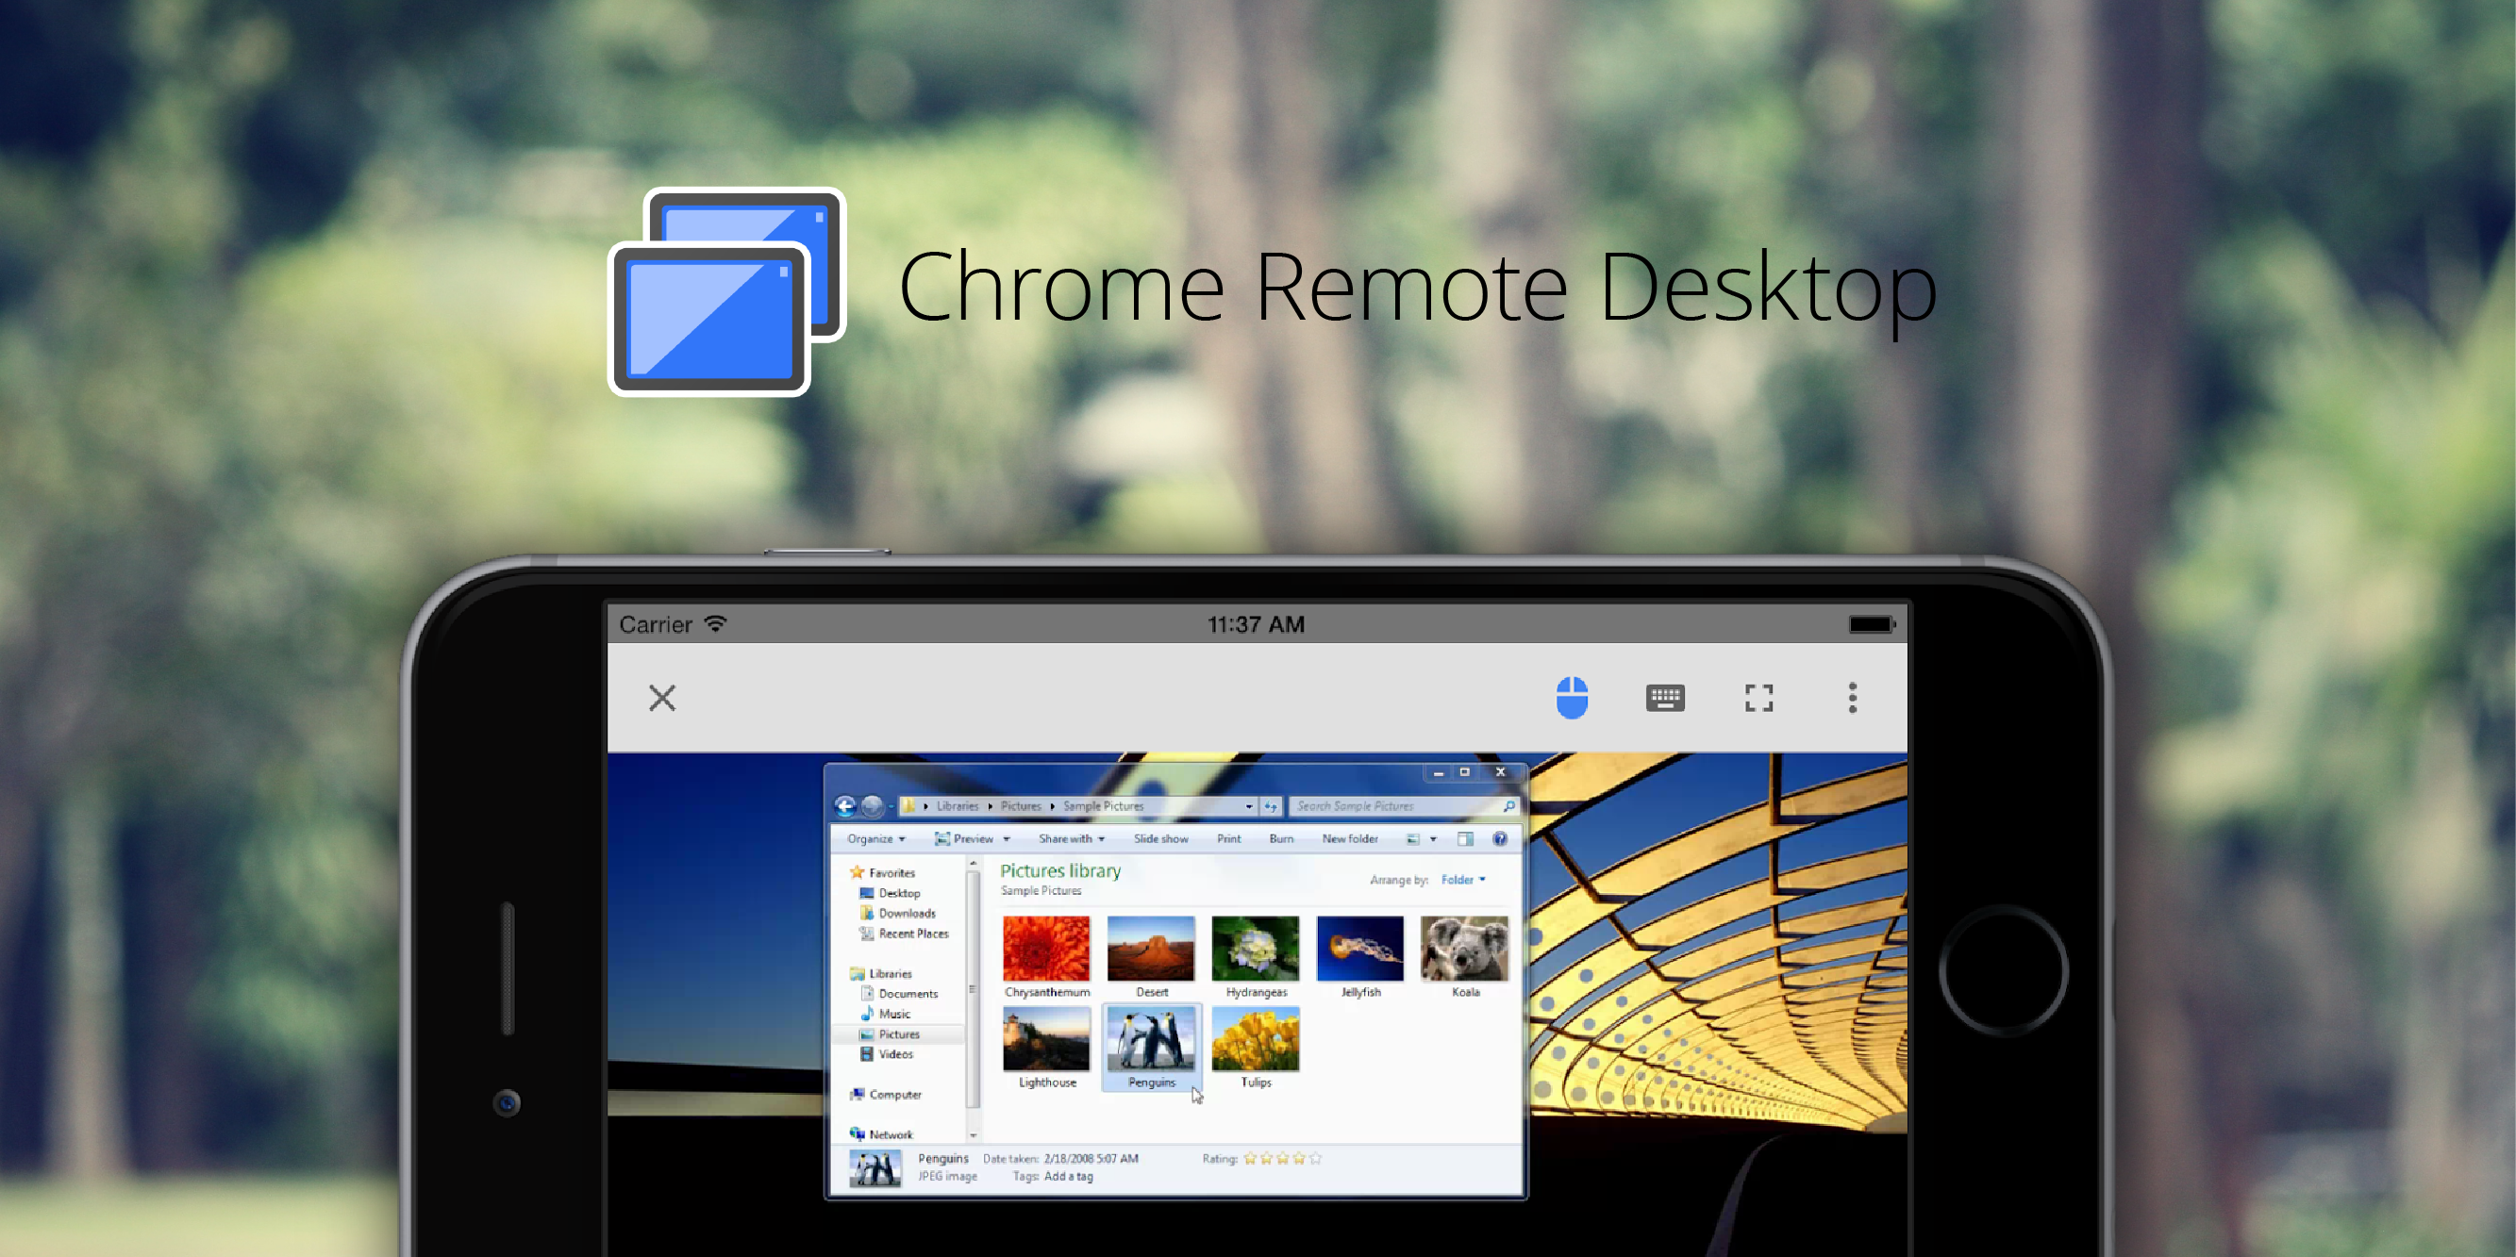Enter fullscreen mode with the brackets icon
This screenshot has width=2516, height=1257.
[x=1759, y=698]
